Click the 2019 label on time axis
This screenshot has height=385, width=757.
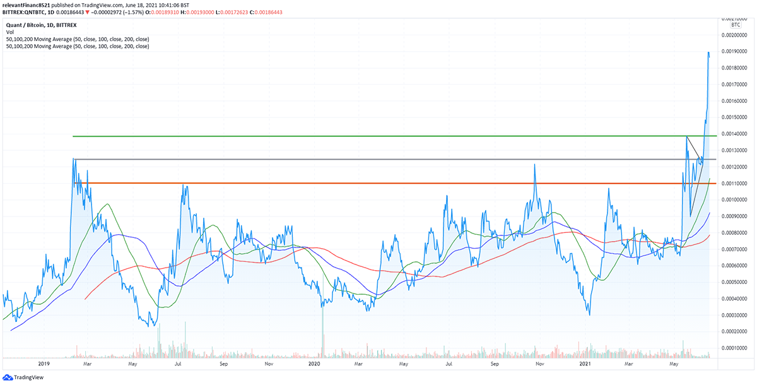pyautogui.click(x=44, y=364)
